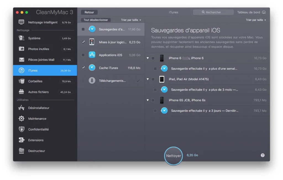Screen dimensions: 283x180
Task: Click the Cache iTunes clock icon
Action: (92, 68)
